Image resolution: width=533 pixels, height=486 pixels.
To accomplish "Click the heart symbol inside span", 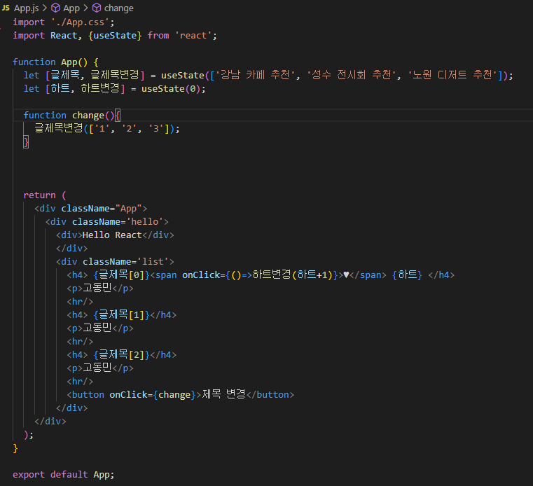I will tap(346, 275).
